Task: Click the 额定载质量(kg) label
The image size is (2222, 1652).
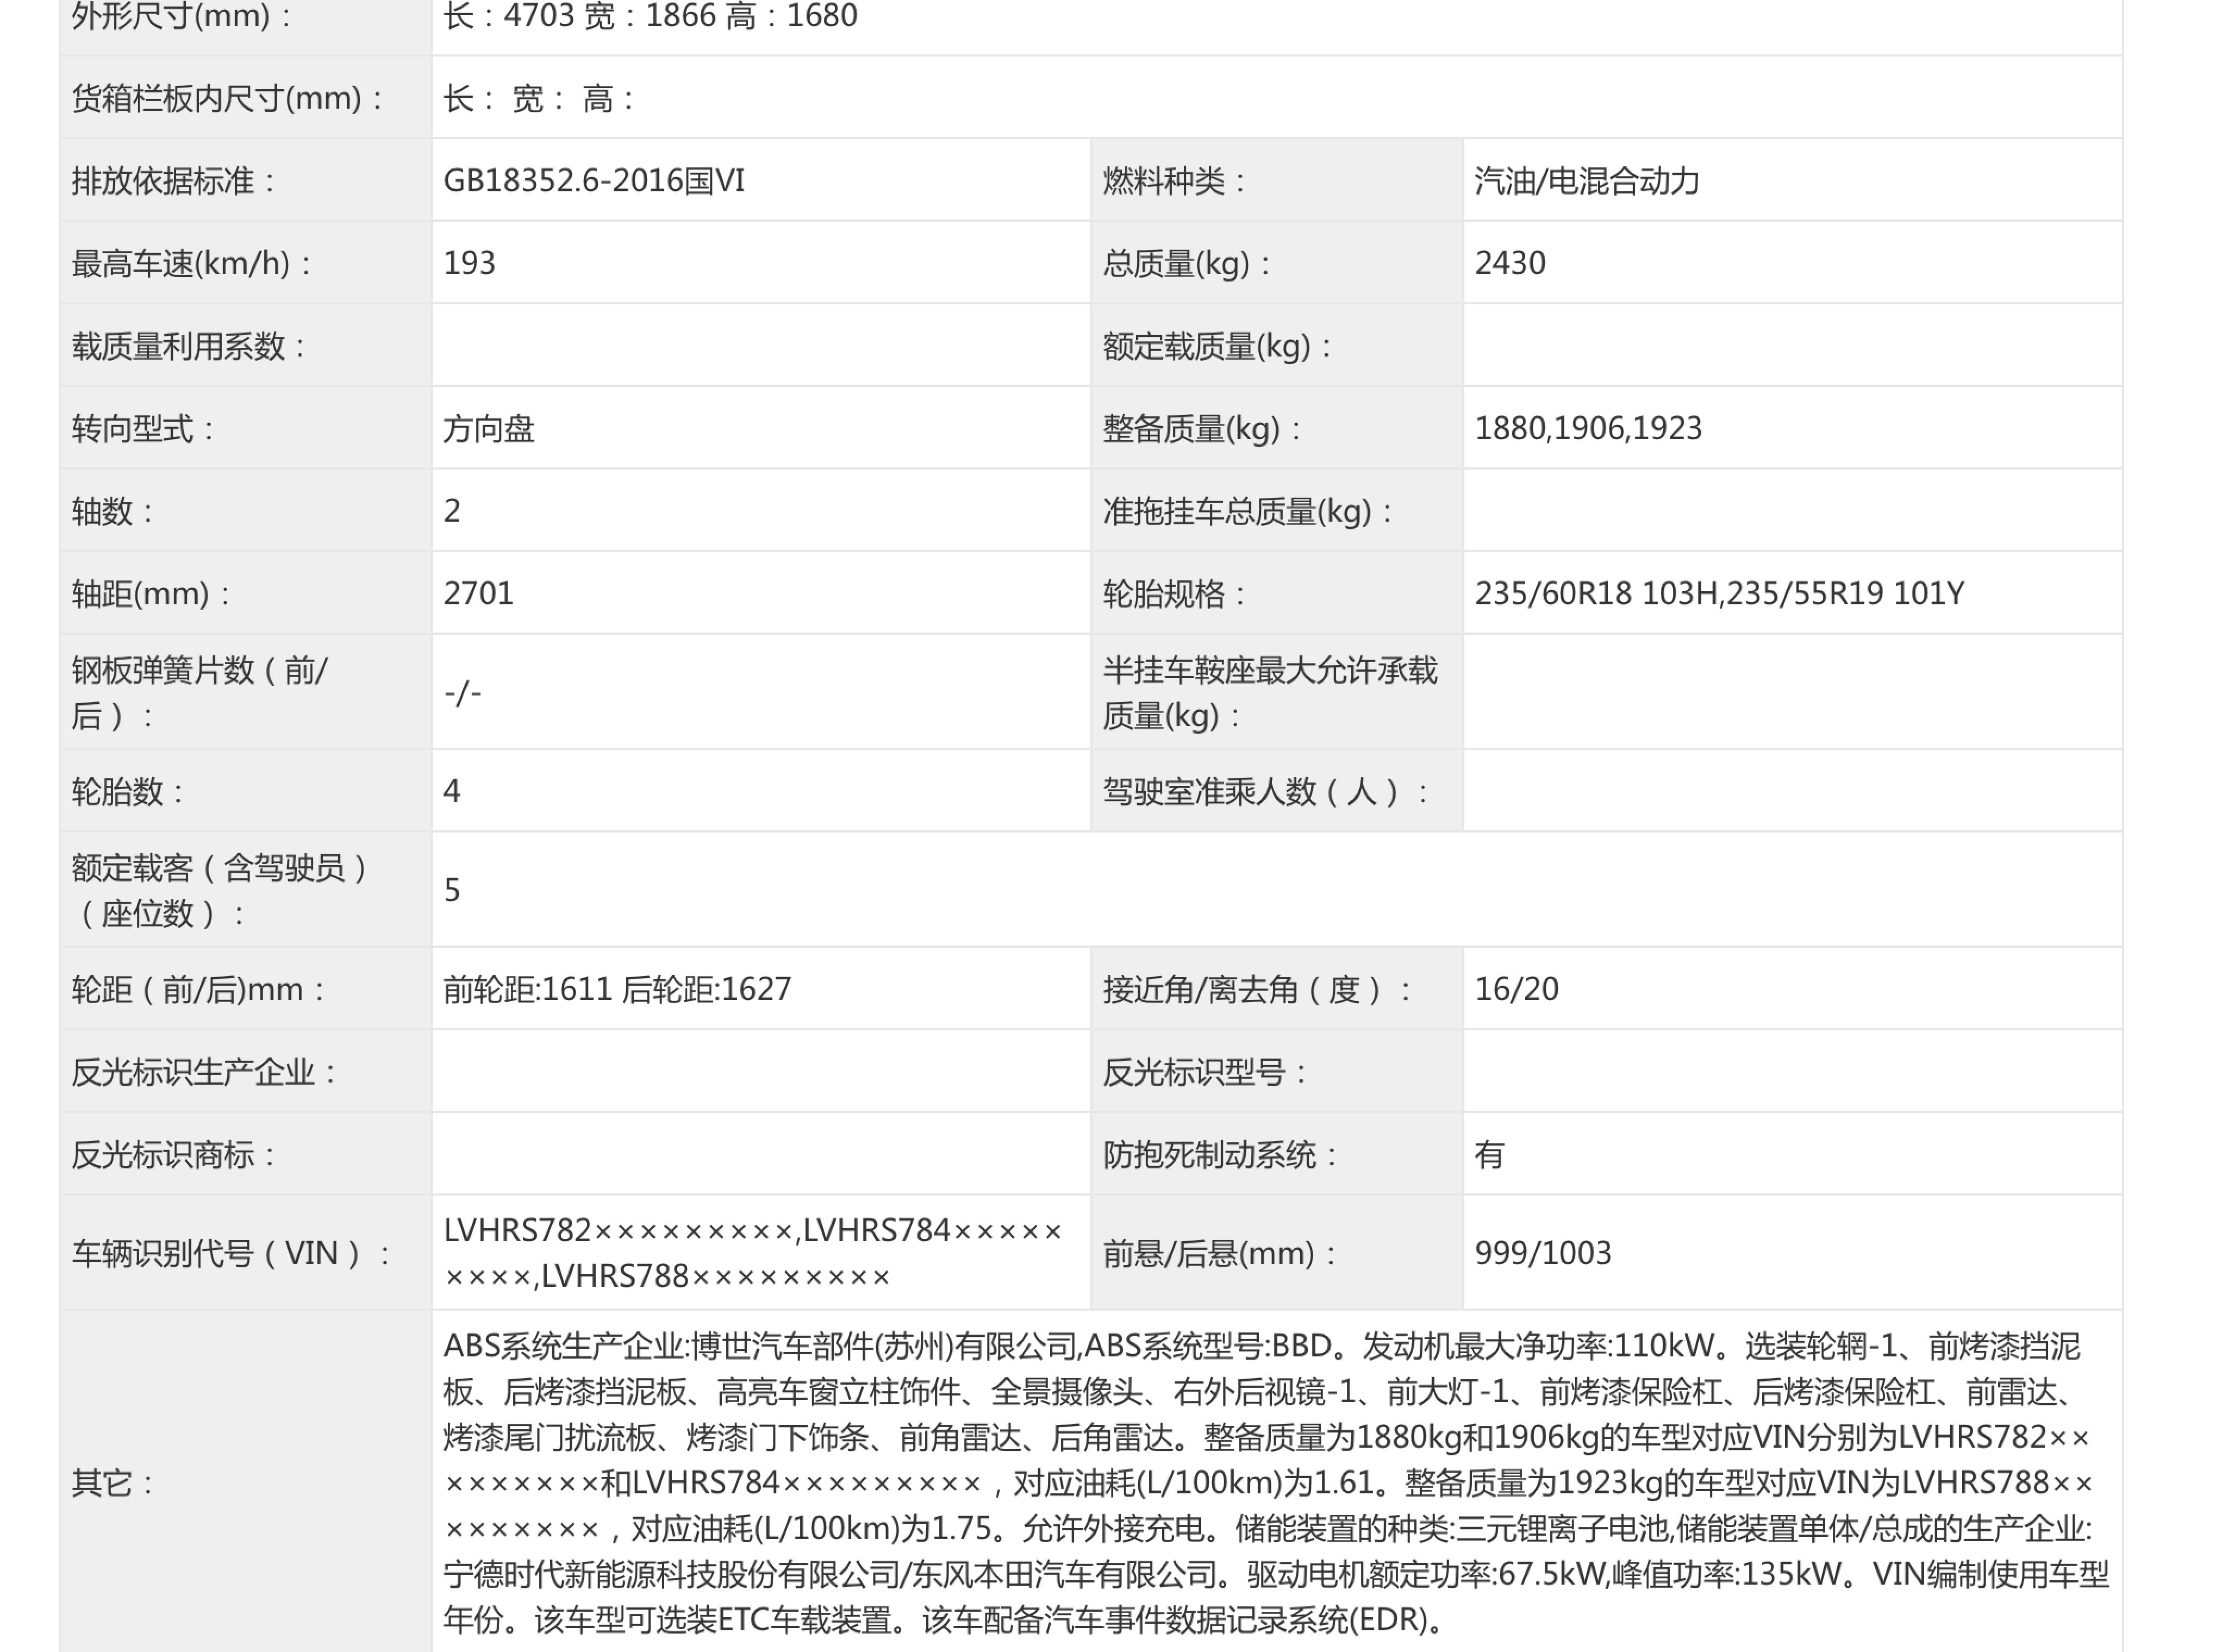Action: point(1217,347)
